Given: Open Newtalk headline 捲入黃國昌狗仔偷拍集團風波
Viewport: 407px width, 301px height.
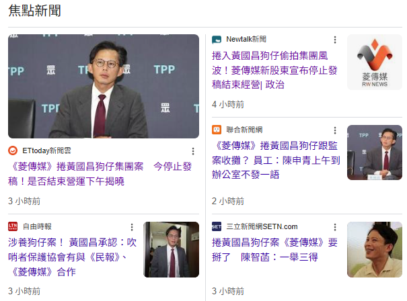Looking at the screenshot, I should 274,70.
